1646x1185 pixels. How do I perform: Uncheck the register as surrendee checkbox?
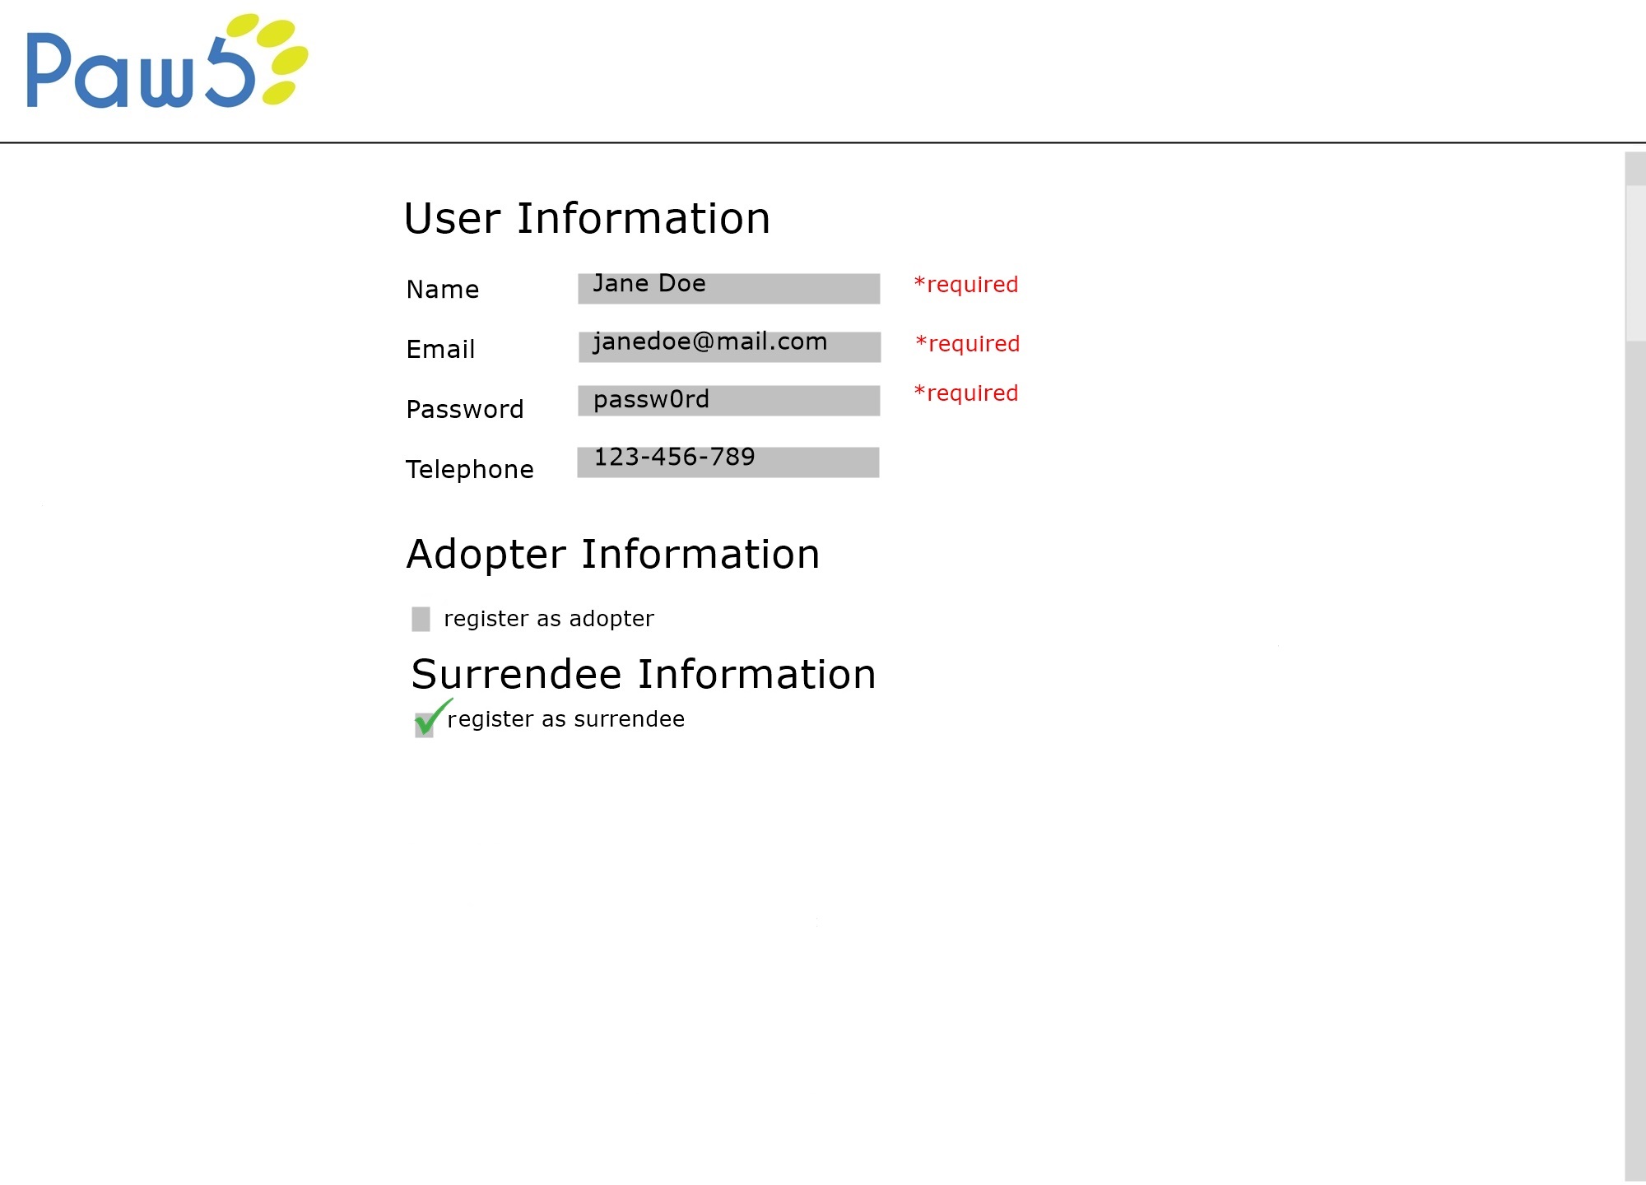[x=424, y=724]
